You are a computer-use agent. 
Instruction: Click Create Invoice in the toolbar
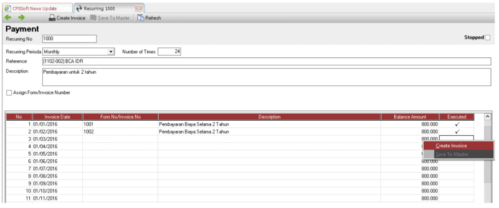coord(67,18)
